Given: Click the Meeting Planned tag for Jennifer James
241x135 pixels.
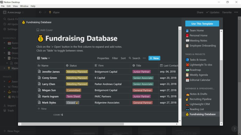Looking at the screenshot, I should click(77, 72).
